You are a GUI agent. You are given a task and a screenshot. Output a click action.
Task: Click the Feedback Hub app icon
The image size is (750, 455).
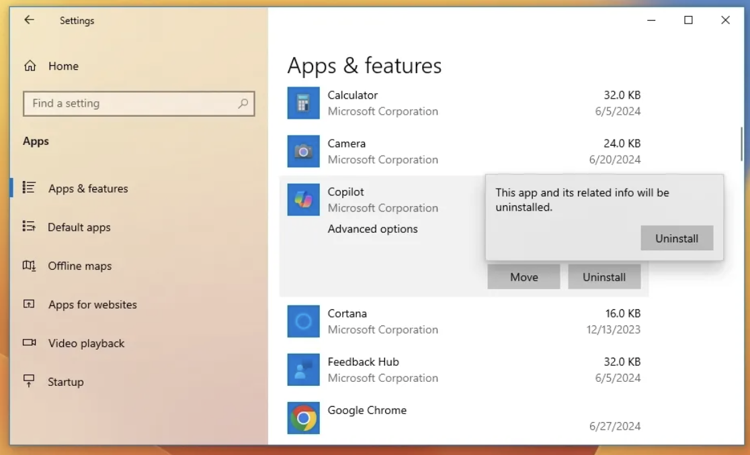click(x=303, y=370)
